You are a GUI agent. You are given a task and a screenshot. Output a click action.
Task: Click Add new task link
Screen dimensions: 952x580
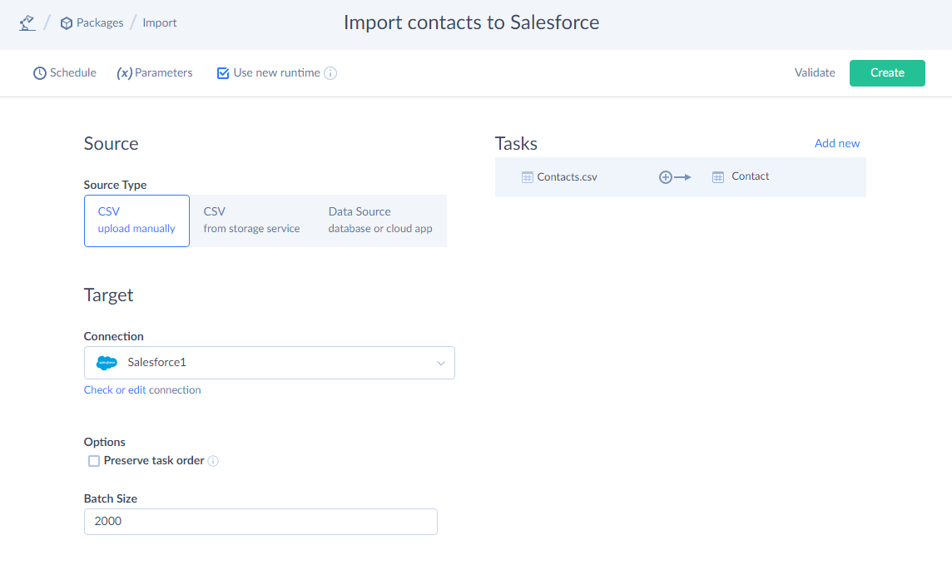[836, 143]
